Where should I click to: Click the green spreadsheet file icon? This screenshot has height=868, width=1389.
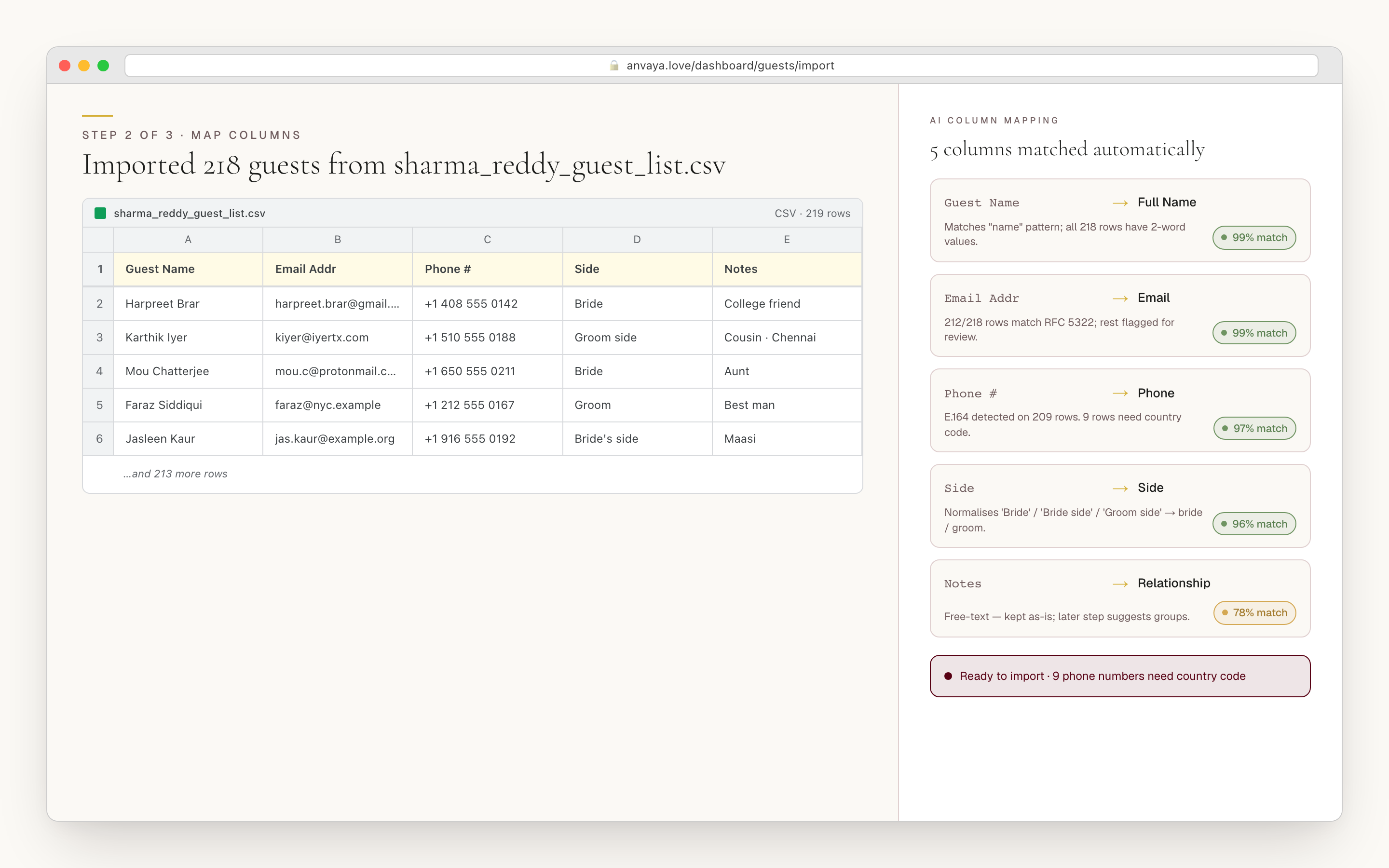pos(100,213)
